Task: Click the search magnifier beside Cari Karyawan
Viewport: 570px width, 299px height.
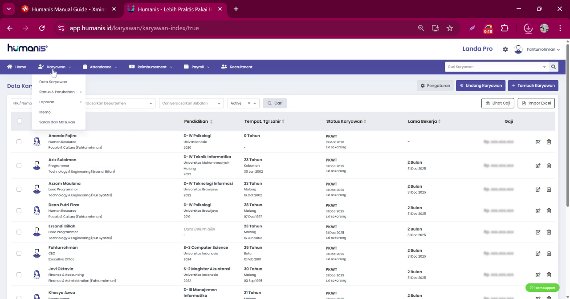Action: (x=554, y=67)
